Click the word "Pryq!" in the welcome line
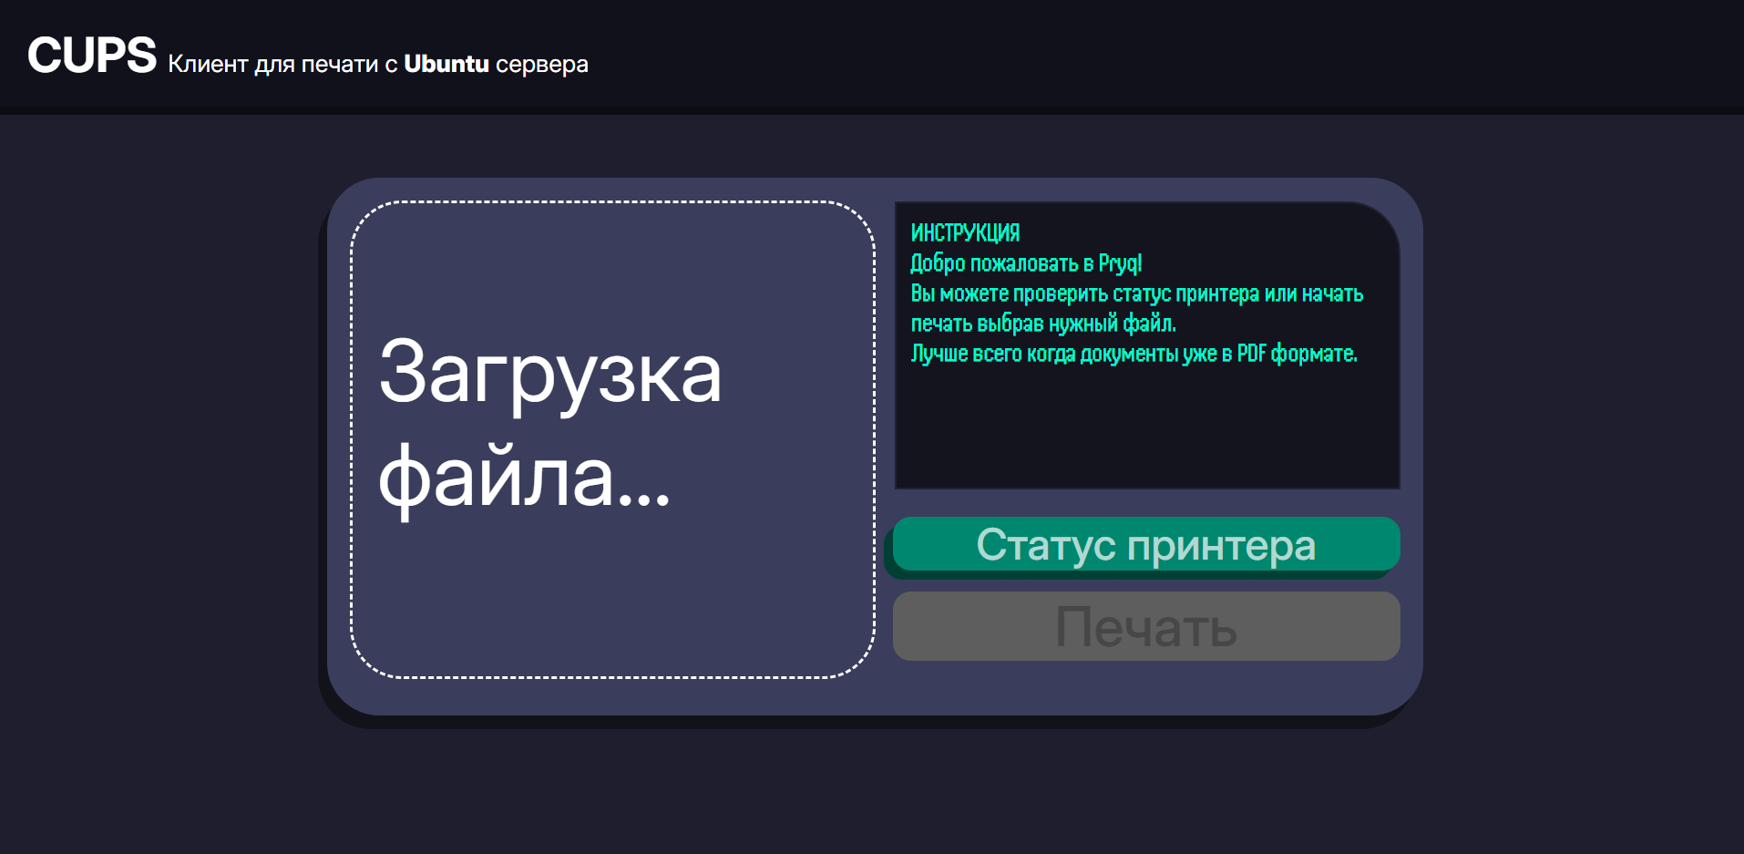 (x=1120, y=263)
